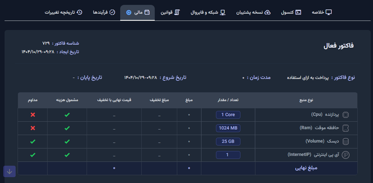Click the مداوم column header

click(x=32, y=100)
